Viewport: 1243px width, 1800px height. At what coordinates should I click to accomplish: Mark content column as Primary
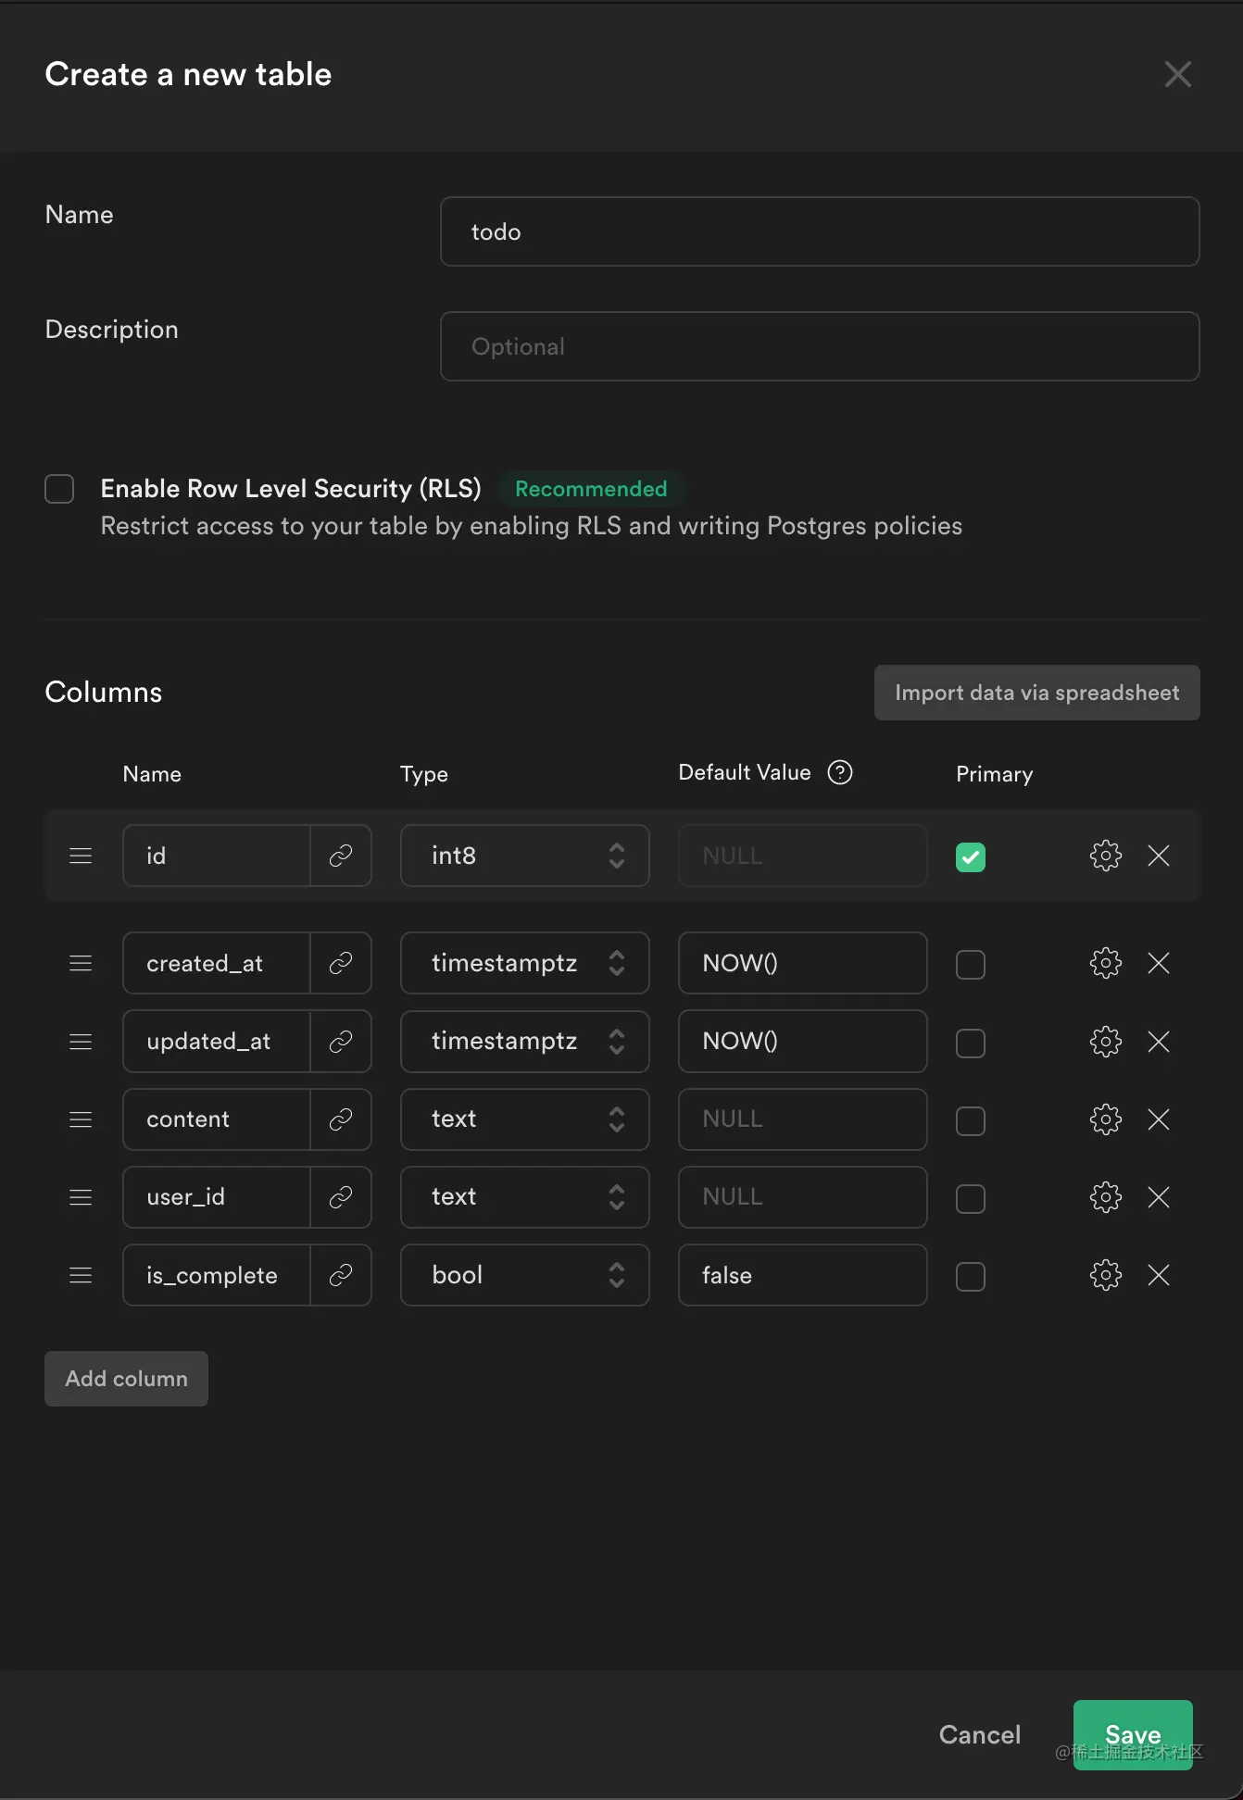(971, 1121)
